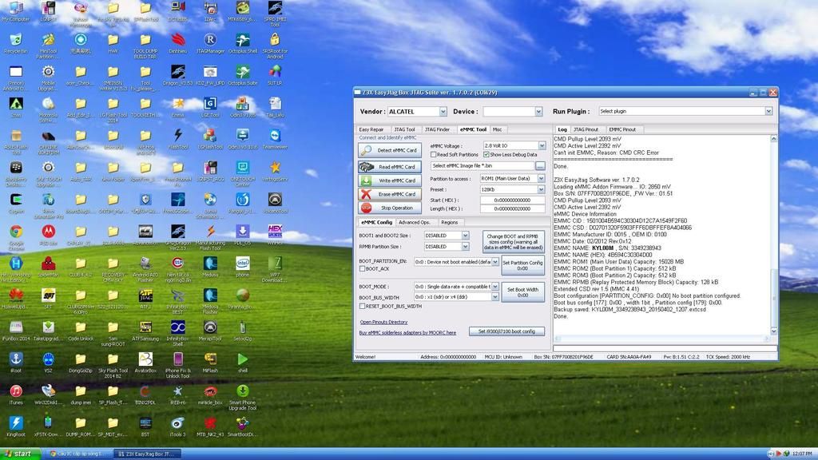Click the Write eMMC Card button
This screenshot has height=460, width=818.
390,180
